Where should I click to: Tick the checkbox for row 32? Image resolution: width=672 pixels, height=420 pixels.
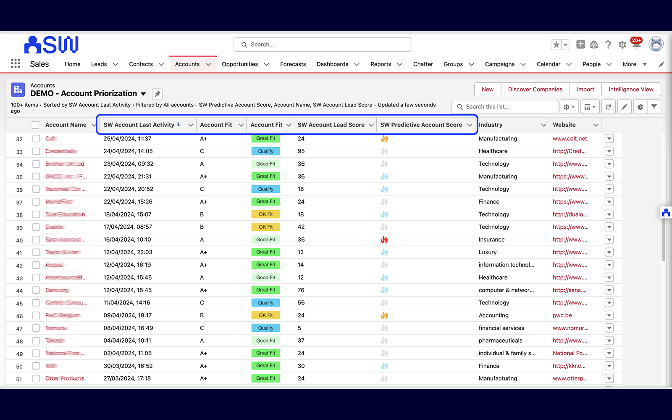[36, 138]
